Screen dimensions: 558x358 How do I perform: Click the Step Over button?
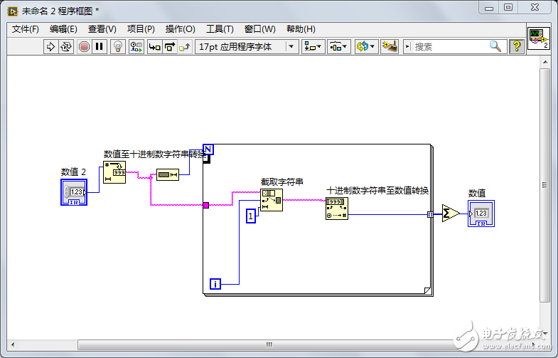(x=170, y=47)
